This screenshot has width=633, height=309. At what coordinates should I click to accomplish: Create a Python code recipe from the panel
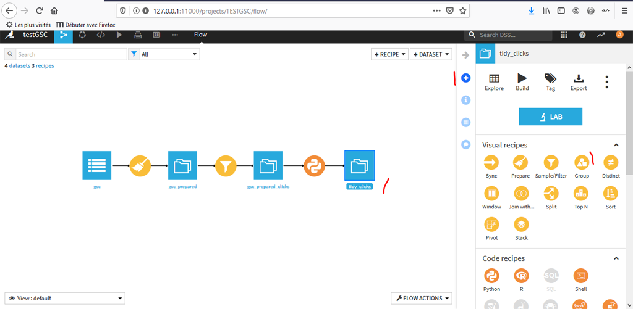[x=491, y=276]
